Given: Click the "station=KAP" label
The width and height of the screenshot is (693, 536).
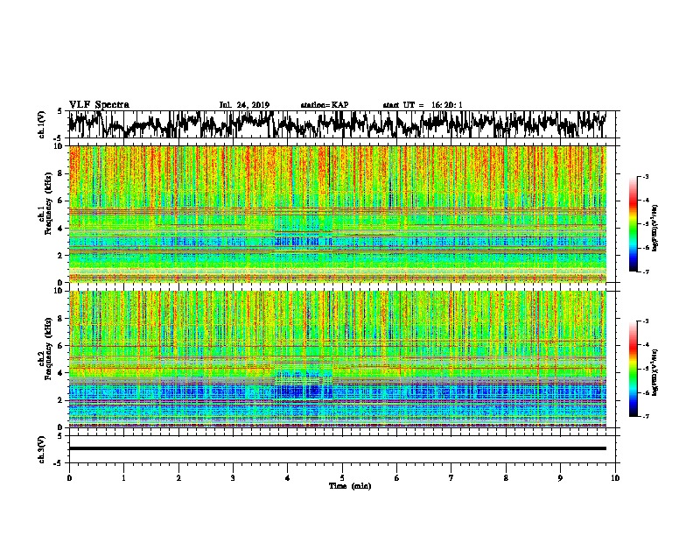Looking at the screenshot, I should (x=325, y=105).
